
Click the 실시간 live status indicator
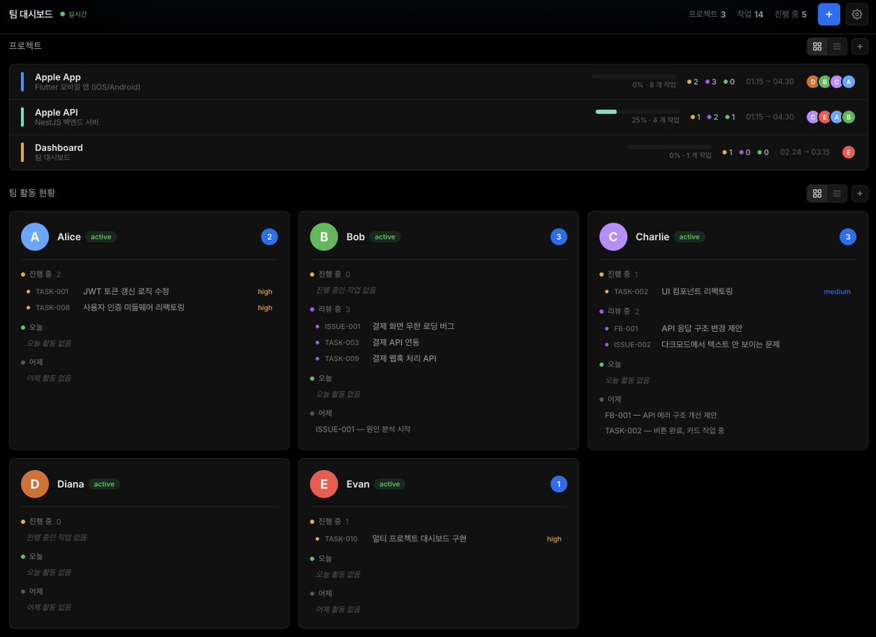pyautogui.click(x=74, y=15)
